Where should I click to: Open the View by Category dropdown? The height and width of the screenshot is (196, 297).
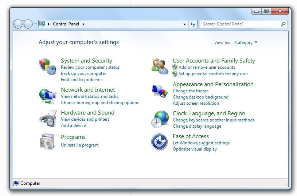(x=246, y=43)
